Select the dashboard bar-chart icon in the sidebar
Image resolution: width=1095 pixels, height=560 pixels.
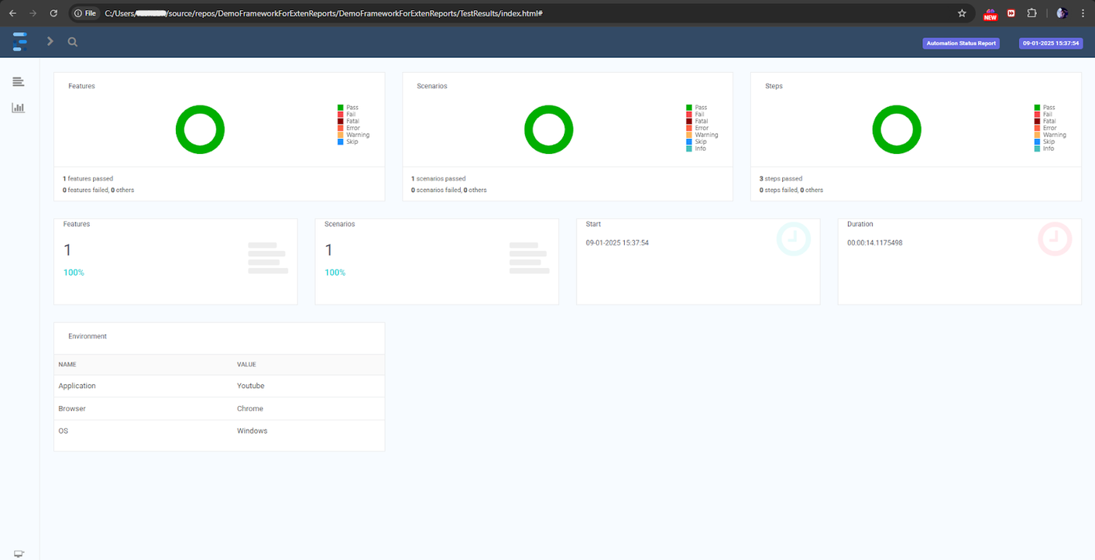[18, 108]
